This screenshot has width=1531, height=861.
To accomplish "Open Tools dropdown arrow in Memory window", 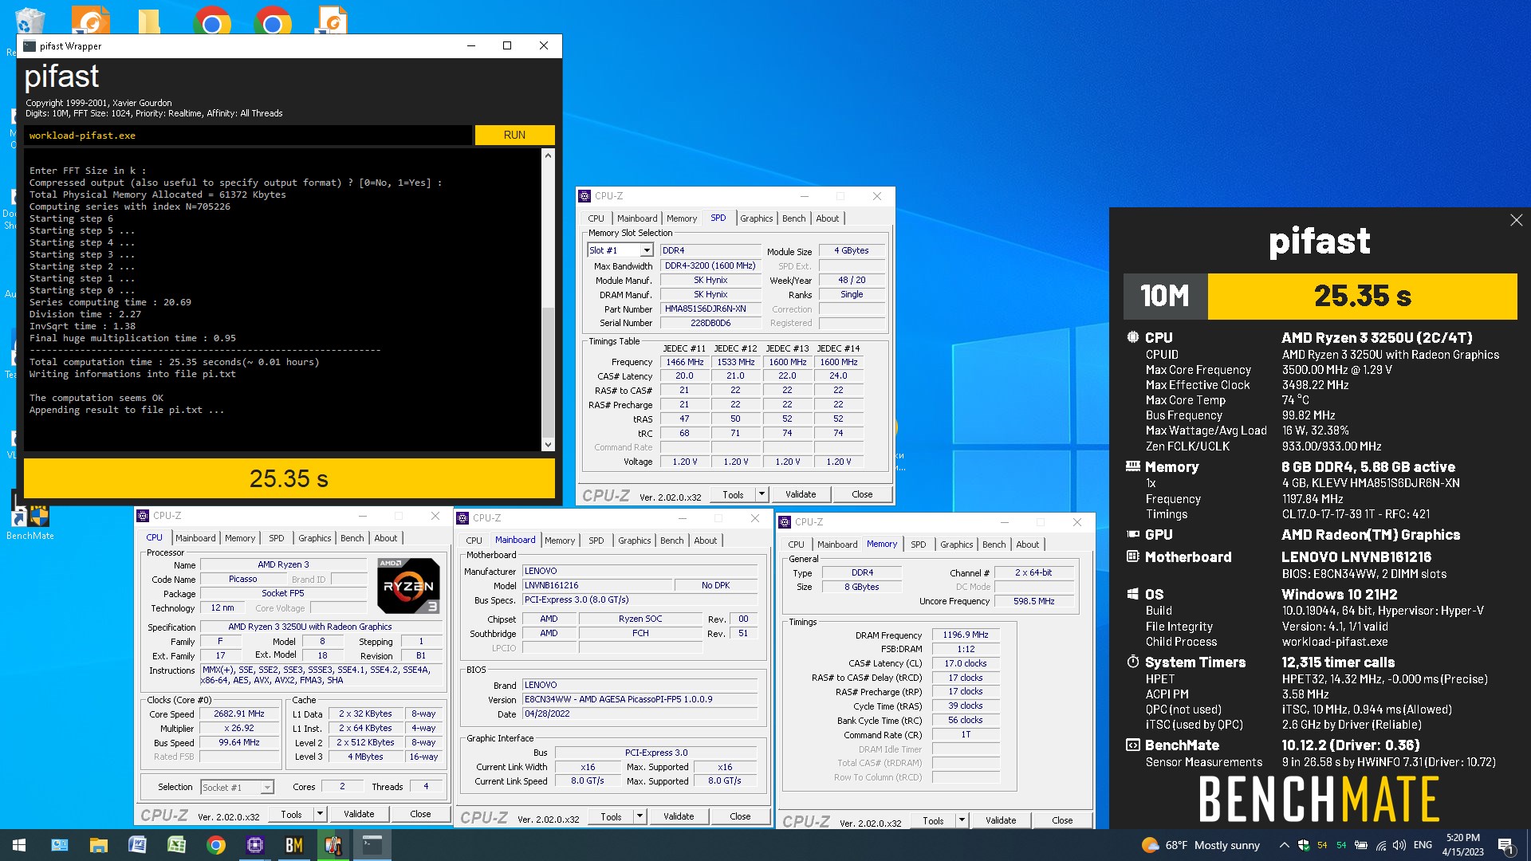I will click(x=962, y=820).
